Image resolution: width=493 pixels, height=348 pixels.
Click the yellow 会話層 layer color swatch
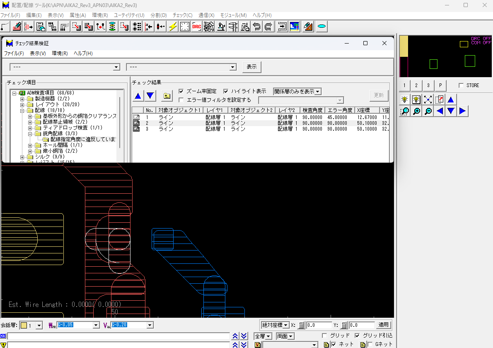click(25, 325)
